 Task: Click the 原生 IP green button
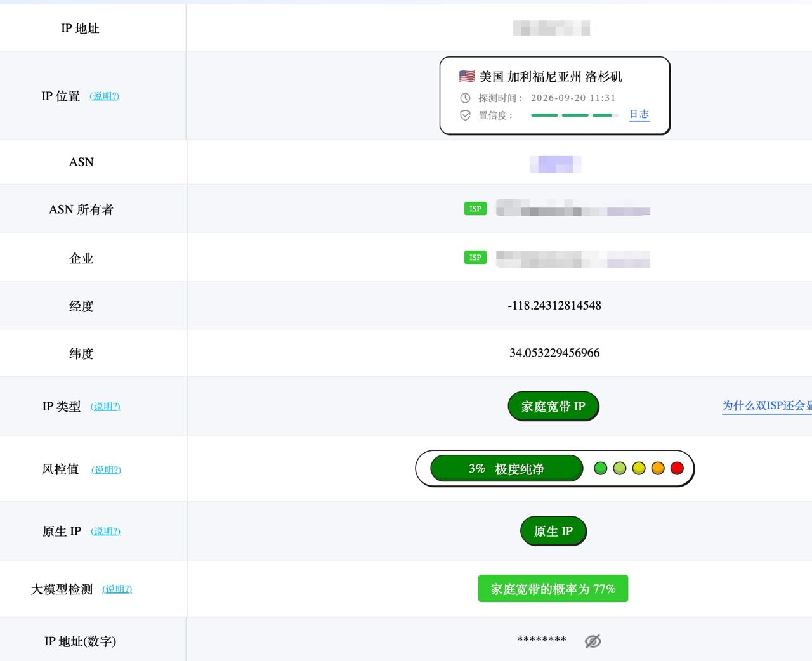tap(553, 531)
